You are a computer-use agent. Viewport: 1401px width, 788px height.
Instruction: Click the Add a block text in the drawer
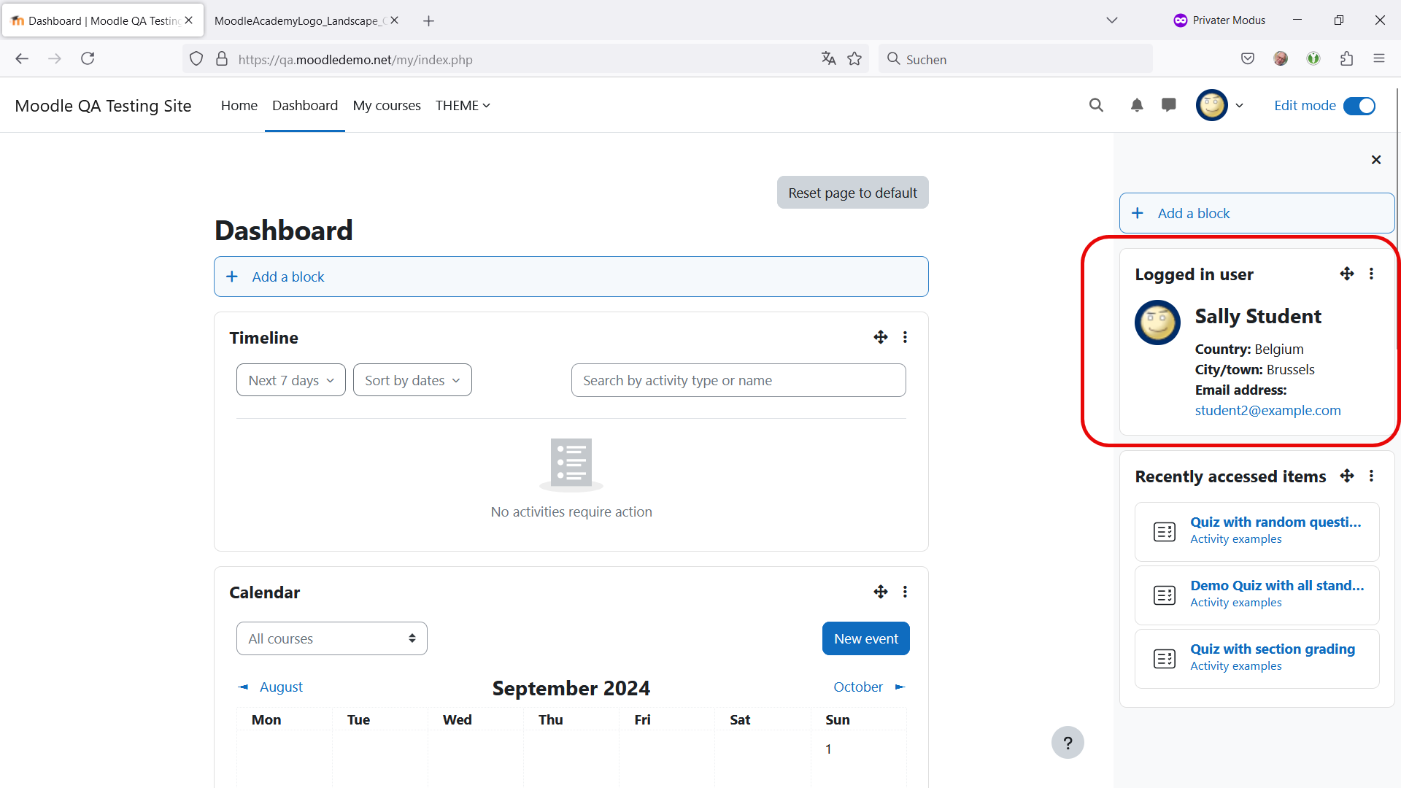click(x=1194, y=213)
